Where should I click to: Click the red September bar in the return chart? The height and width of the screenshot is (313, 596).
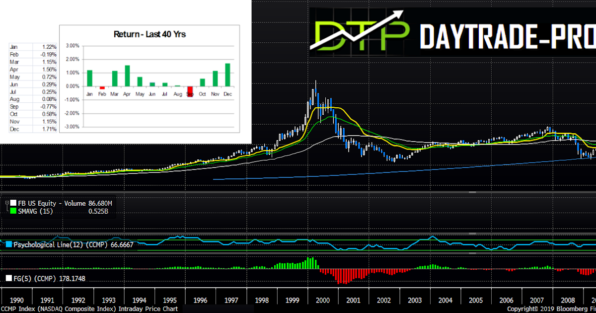(190, 90)
